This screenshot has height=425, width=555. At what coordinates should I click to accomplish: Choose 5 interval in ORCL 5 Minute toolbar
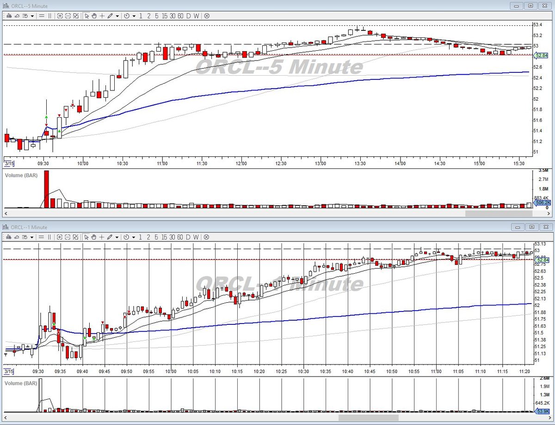(156, 16)
